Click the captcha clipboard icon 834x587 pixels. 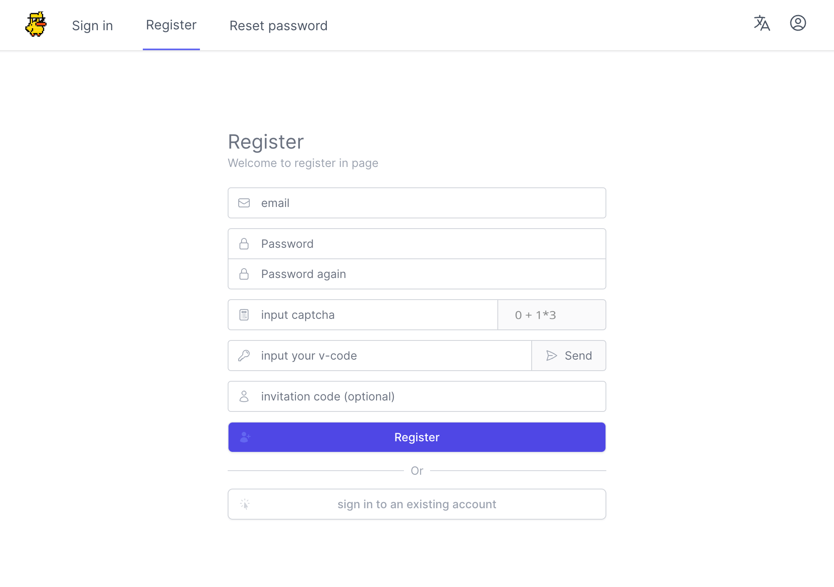244,314
